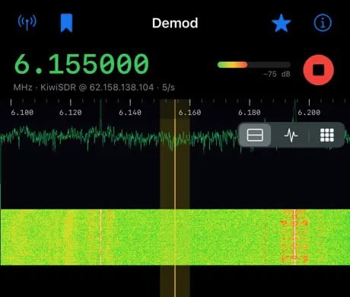Tap the -75 dB signal level bar

tap(254, 65)
